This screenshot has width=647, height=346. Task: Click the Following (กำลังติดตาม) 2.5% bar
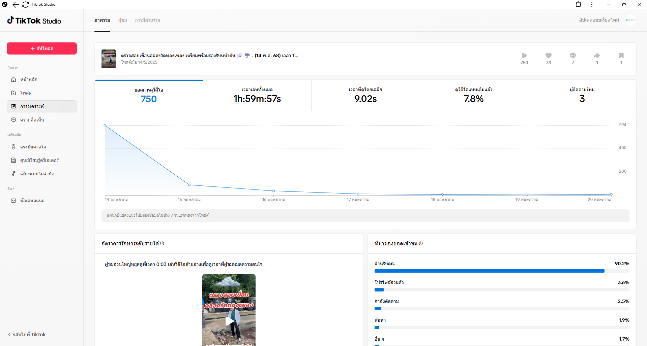coord(502,309)
